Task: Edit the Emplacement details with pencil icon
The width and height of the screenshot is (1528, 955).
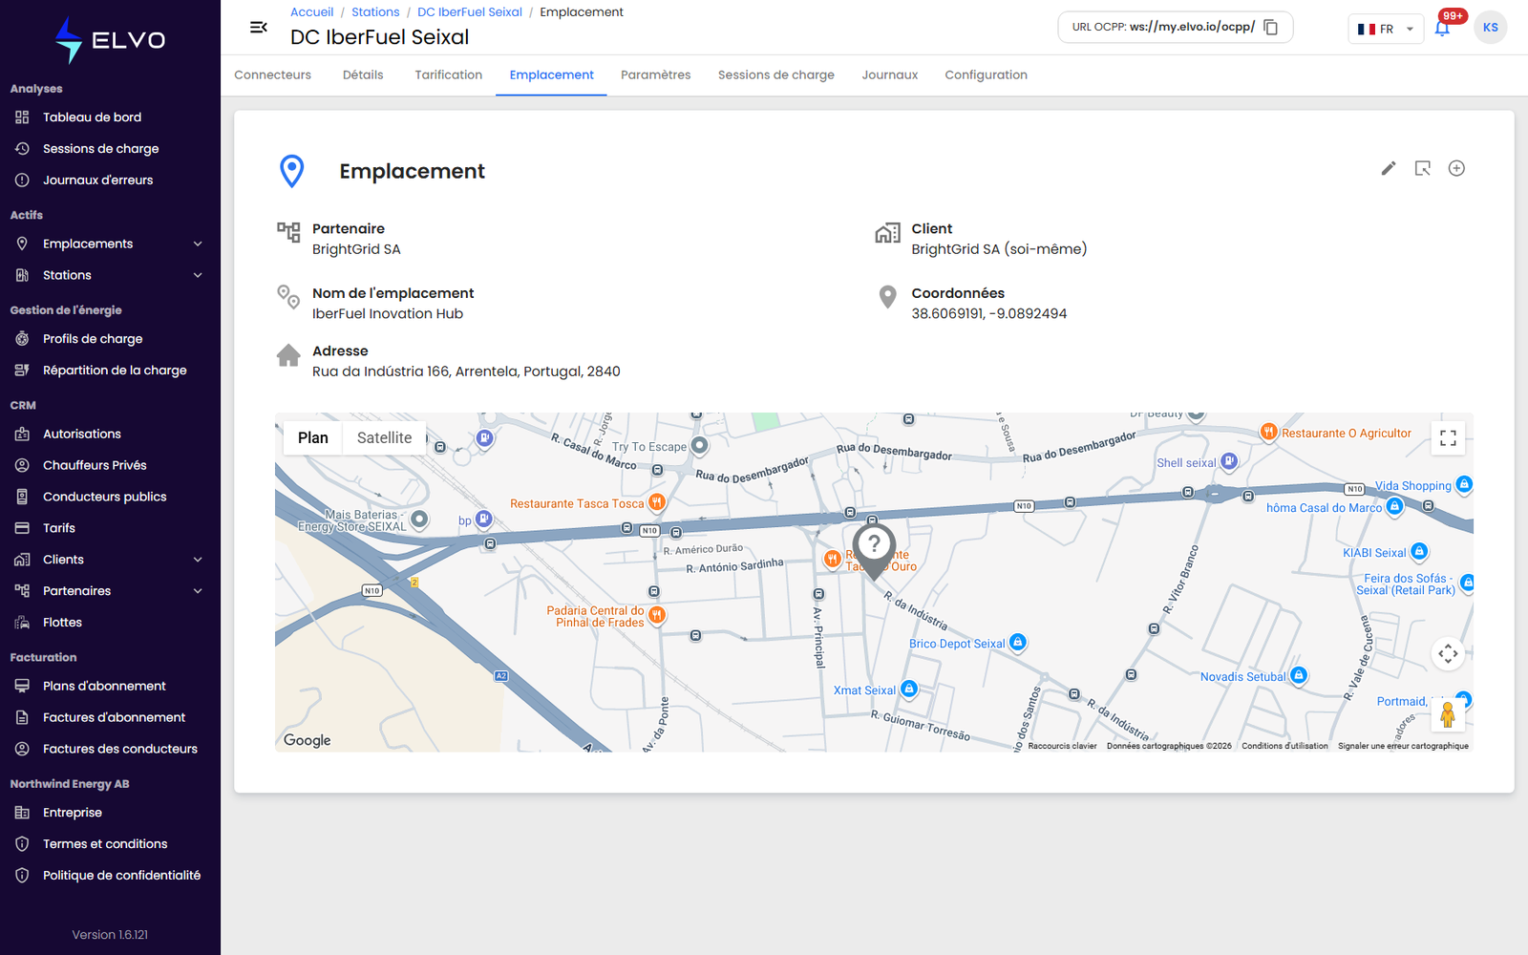Action: pyautogui.click(x=1389, y=168)
